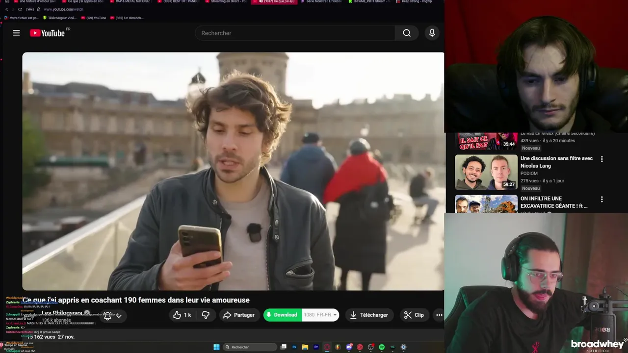Open Premiere Pro from the taskbar
Screen dimensions: 628x353
point(316,347)
